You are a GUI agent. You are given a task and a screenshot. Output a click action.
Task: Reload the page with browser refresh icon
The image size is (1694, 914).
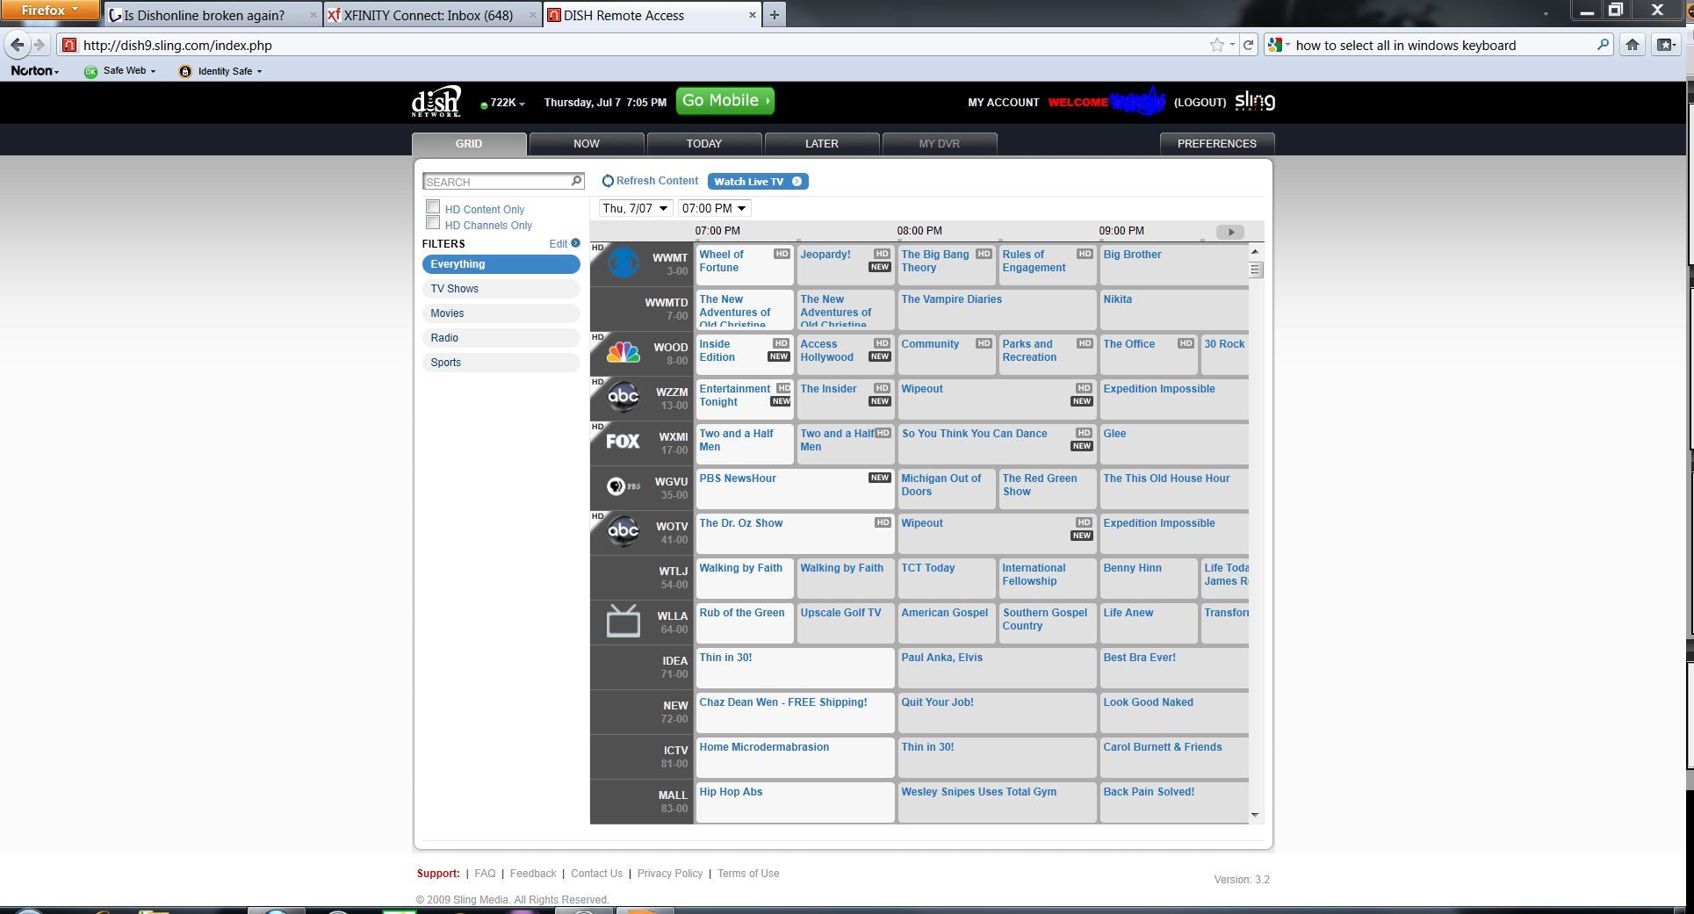click(1248, 45)
